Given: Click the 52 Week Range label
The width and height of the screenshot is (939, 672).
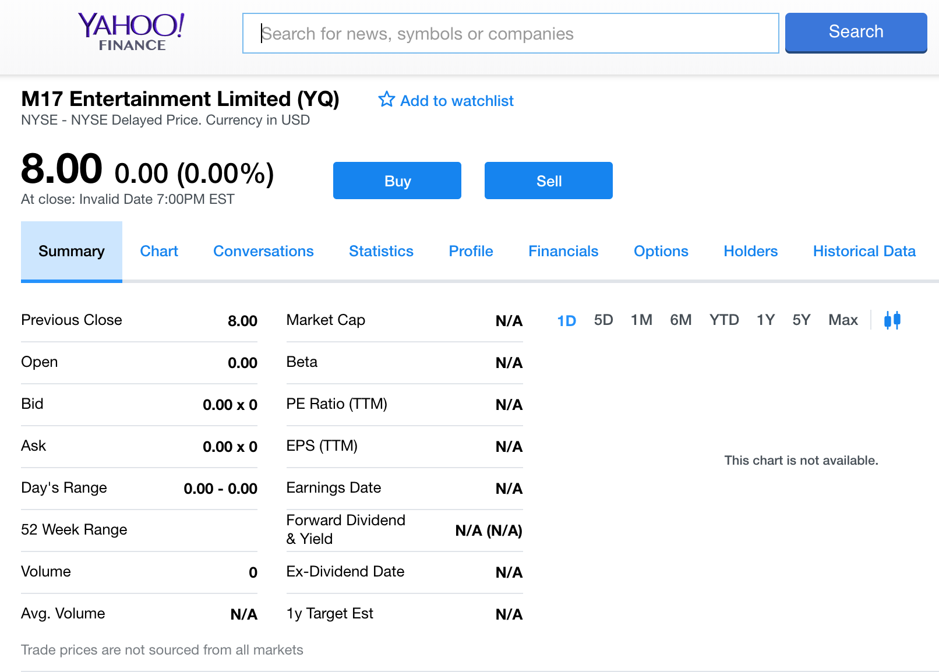Looking at the screenshot, I should 74,529.
